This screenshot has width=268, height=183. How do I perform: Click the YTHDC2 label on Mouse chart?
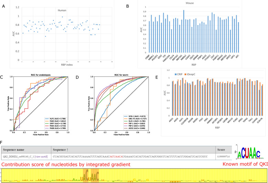208,57
